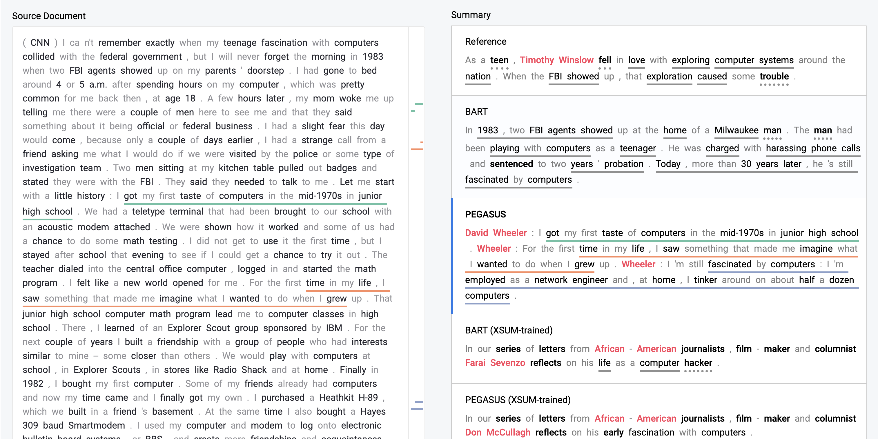Click the large green marker in source minimap

(x=418, y=104)
